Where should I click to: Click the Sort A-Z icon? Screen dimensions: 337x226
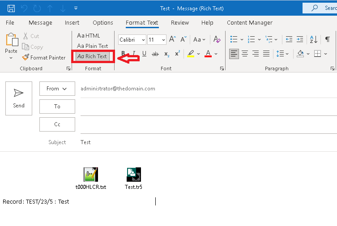(x=313, y=40)
